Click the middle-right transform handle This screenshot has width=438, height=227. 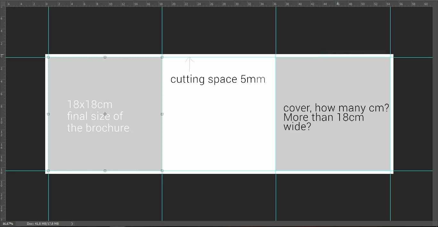[162, 114]
